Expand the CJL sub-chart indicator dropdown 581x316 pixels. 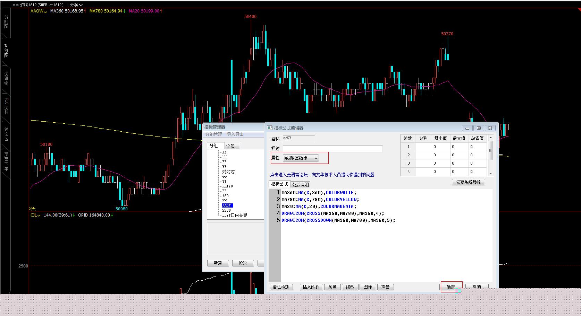pyautogui.click(x=39, y=215)
